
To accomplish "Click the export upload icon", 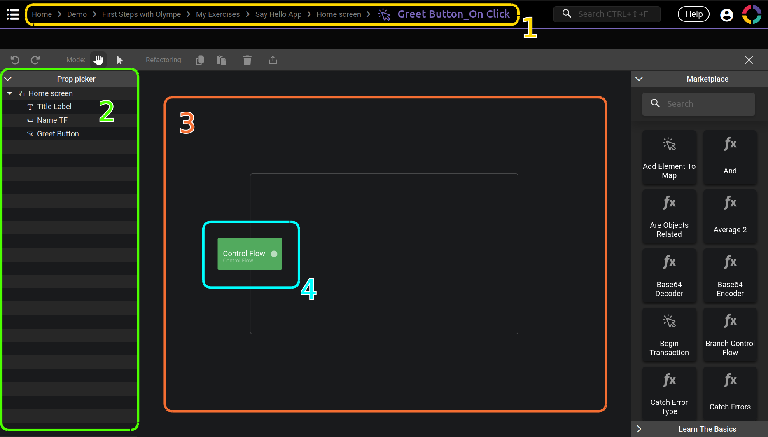I will 273,60.
